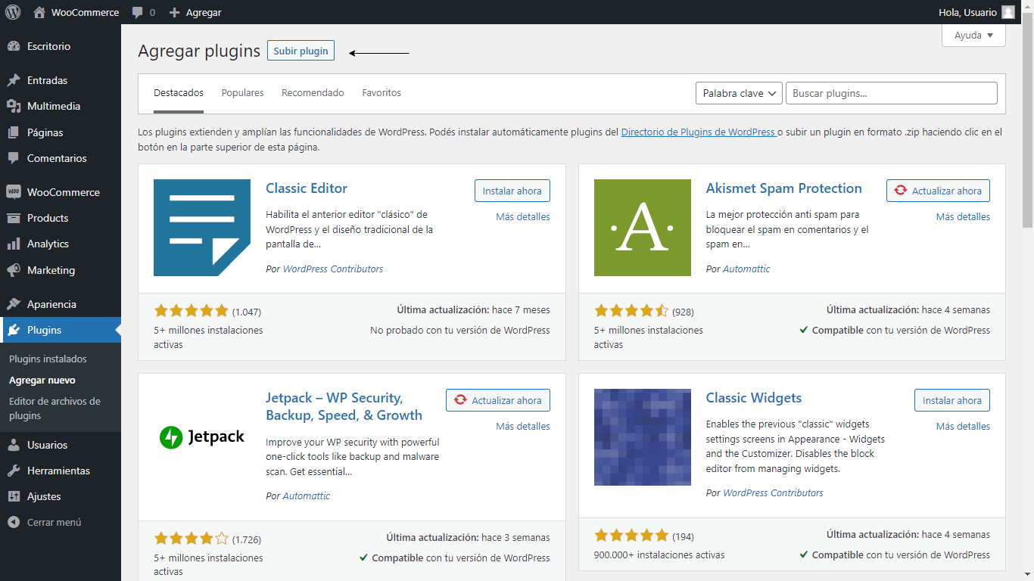1034x581 pixels.
Task: Switch to the Favoritos tab
Action: point(382,93)
